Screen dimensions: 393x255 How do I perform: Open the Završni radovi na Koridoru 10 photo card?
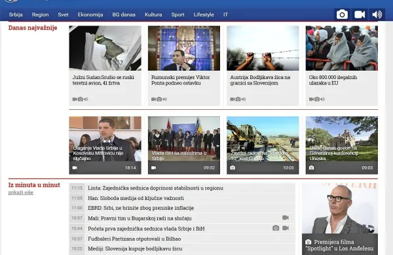[263, 145]
